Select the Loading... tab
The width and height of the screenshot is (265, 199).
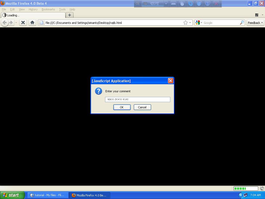click(x=33, y=15)
